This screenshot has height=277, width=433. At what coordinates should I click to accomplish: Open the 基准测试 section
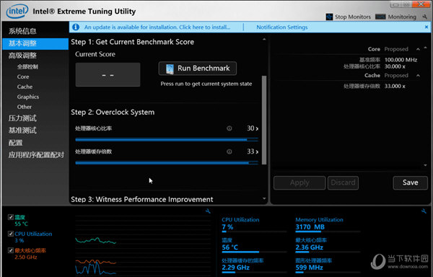pos(22,131)
